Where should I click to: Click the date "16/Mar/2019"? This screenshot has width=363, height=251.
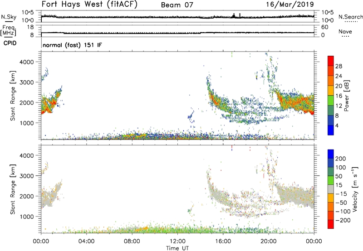290,5
